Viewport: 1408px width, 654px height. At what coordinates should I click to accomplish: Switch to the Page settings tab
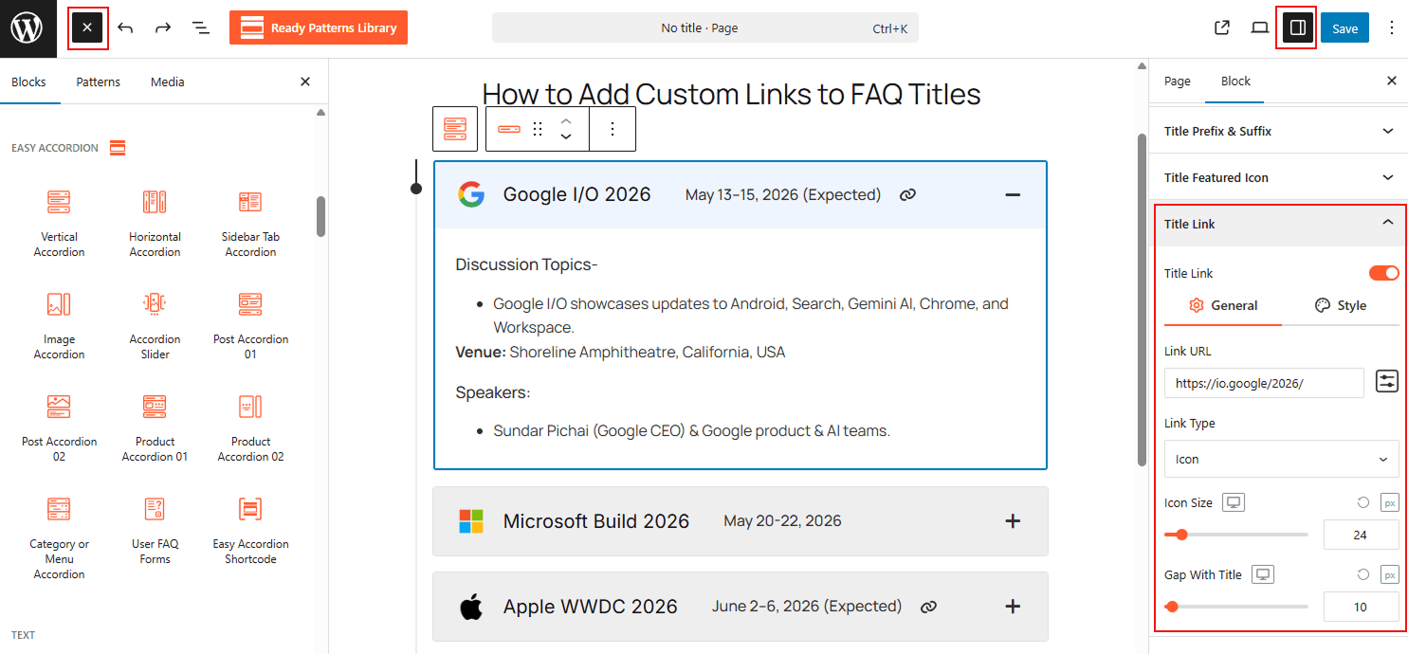pos(1177,82)
